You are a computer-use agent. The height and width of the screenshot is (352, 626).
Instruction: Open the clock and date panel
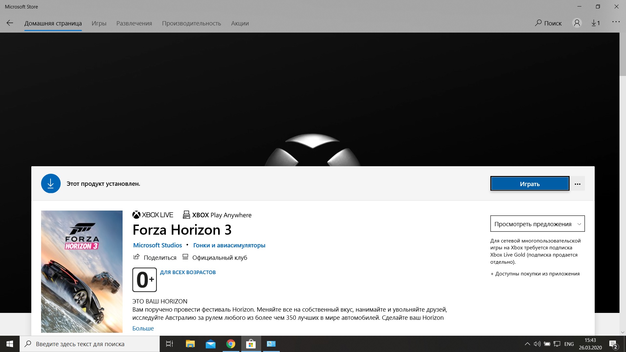pos(590,344)
